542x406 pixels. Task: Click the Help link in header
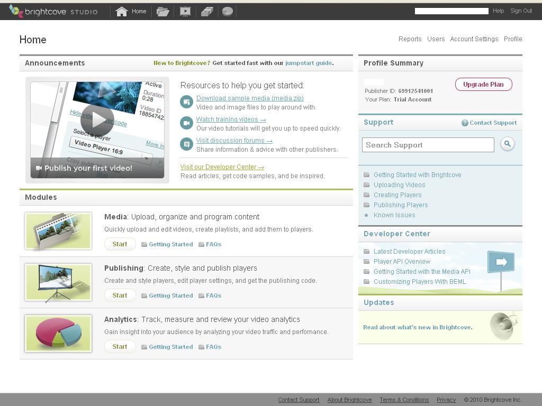click(x=499, y=11)
